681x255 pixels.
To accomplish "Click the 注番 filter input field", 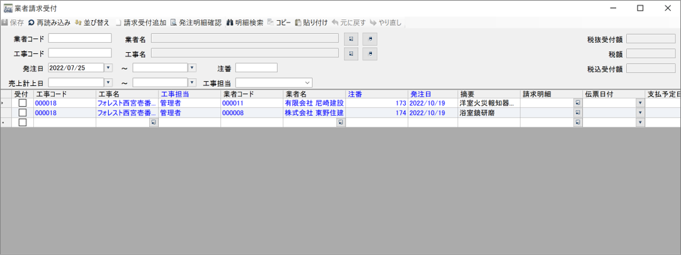I will coord(256,68).
